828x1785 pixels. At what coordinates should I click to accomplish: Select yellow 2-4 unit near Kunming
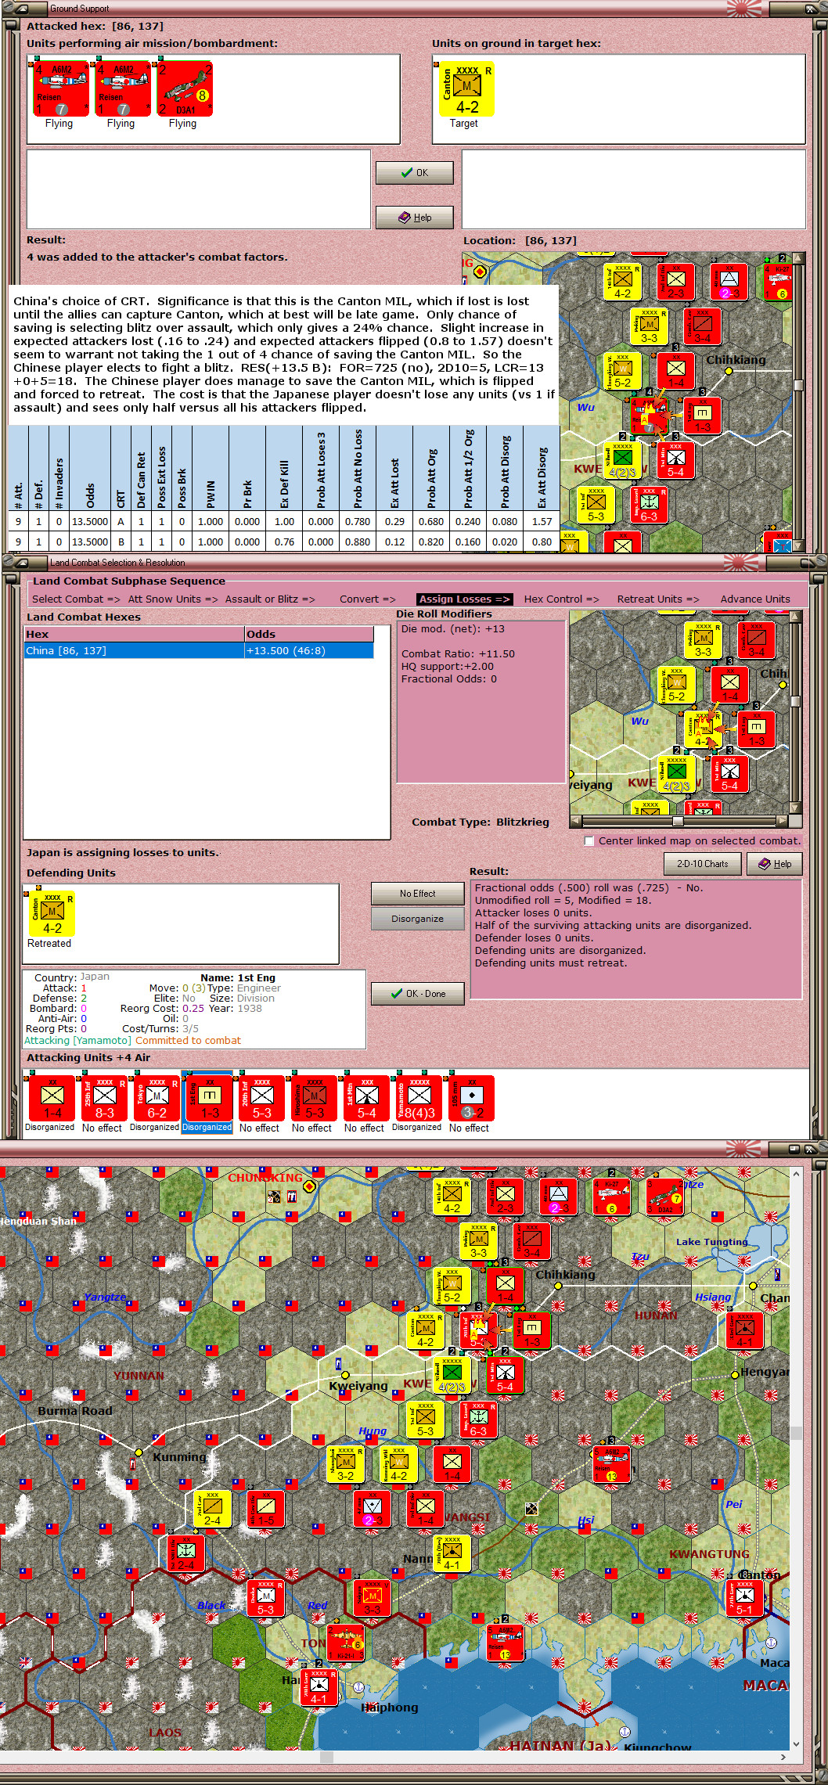(x=212, y=1510)
